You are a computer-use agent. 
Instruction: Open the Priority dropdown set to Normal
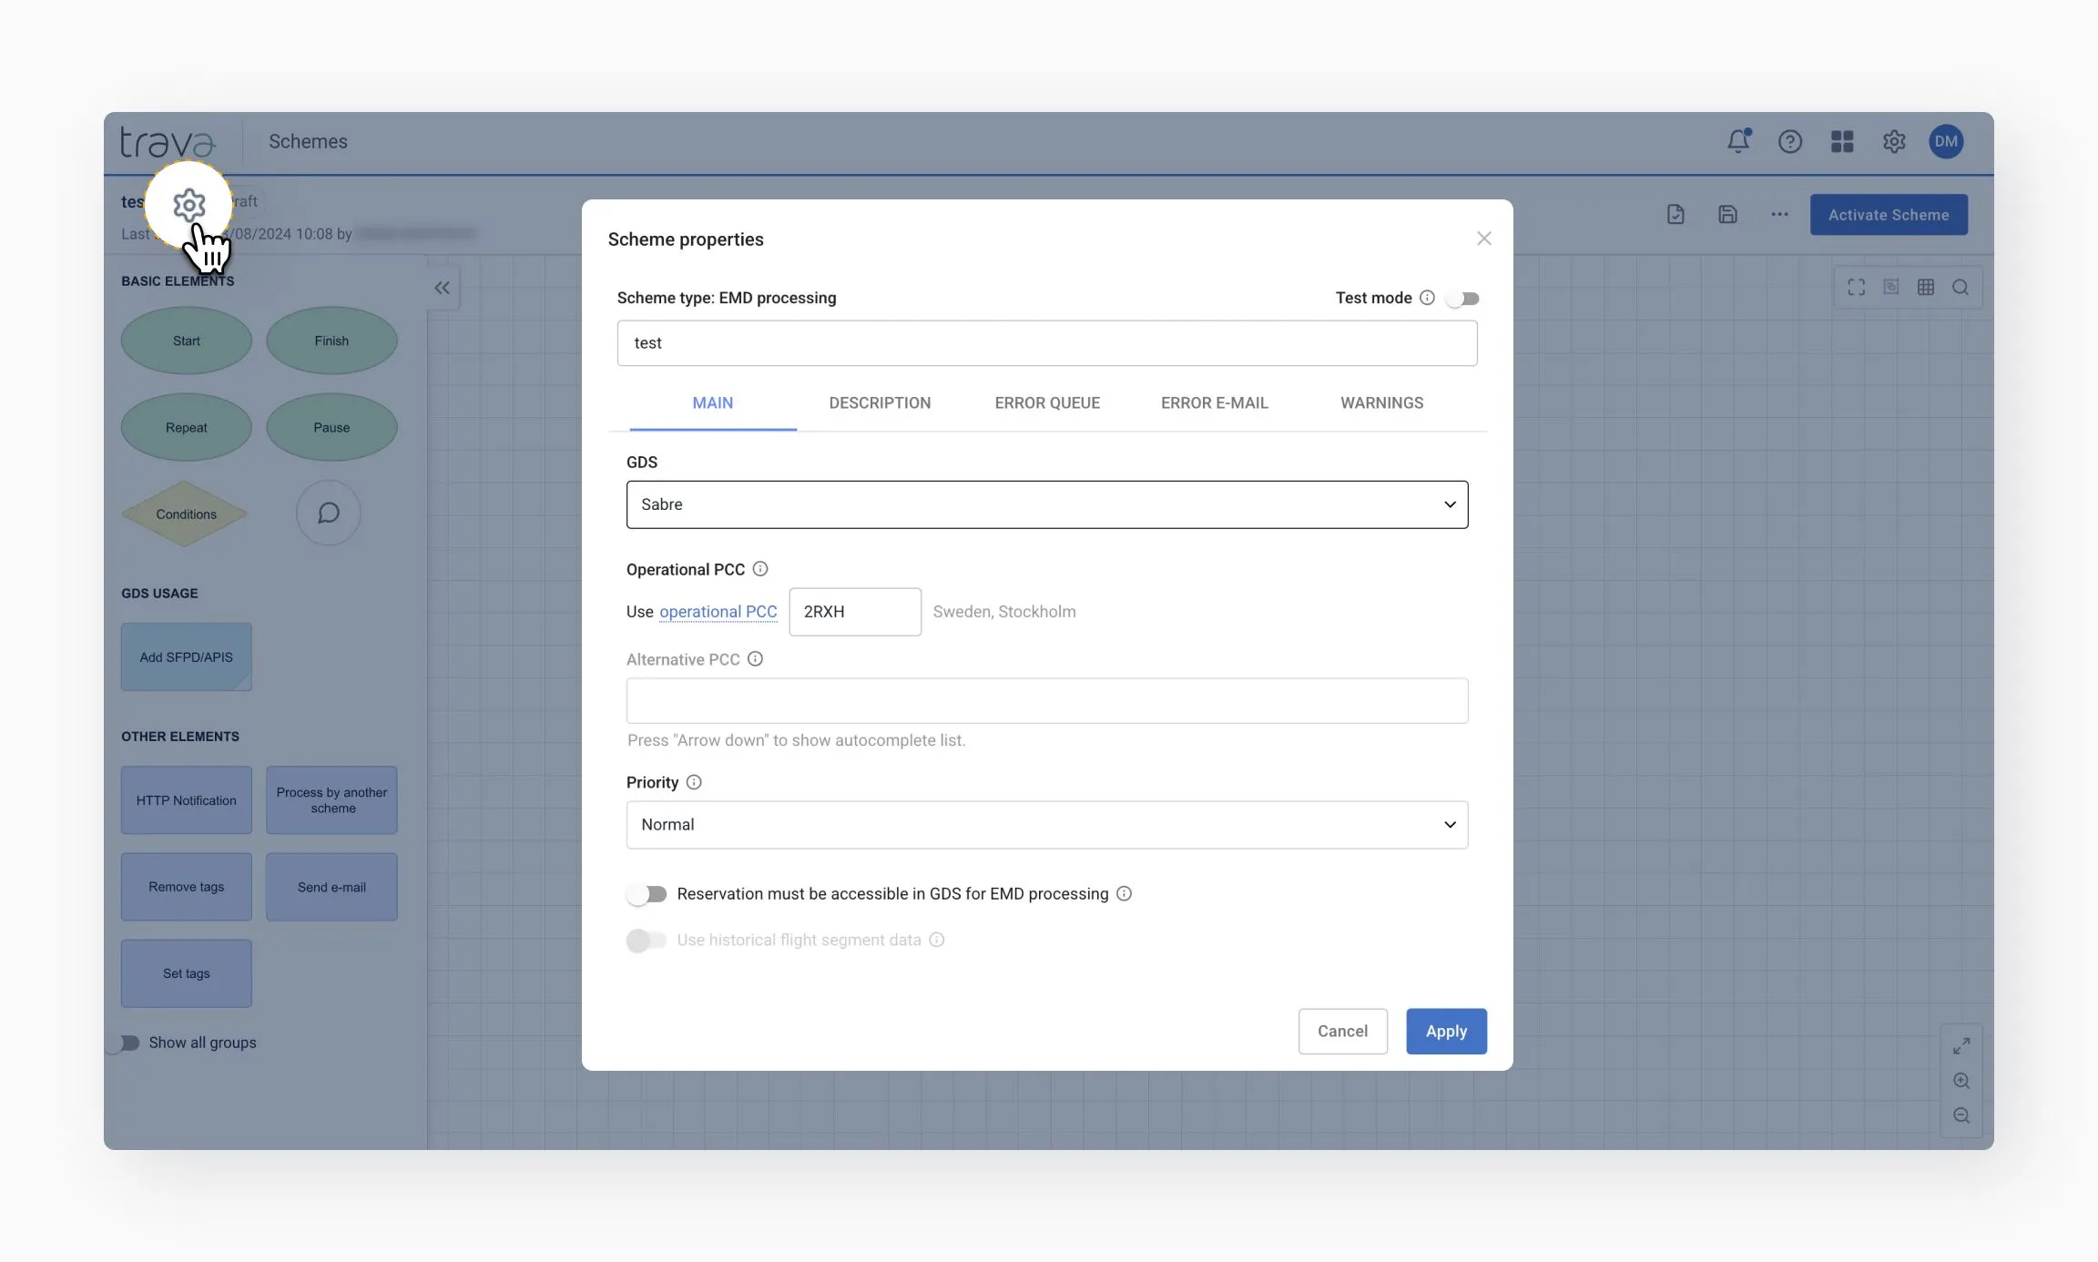tap(1046, 825)
